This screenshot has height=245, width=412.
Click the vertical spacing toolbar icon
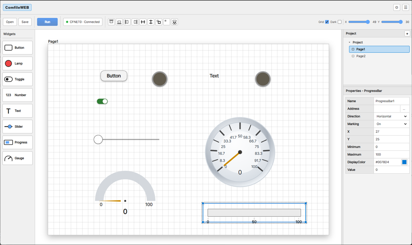tap(151, 22)
